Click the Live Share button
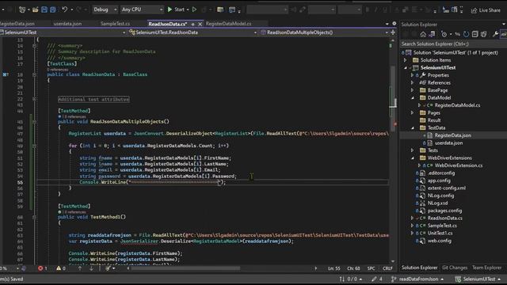This screenshot has height=285, width=507. (x=486, y=10)
